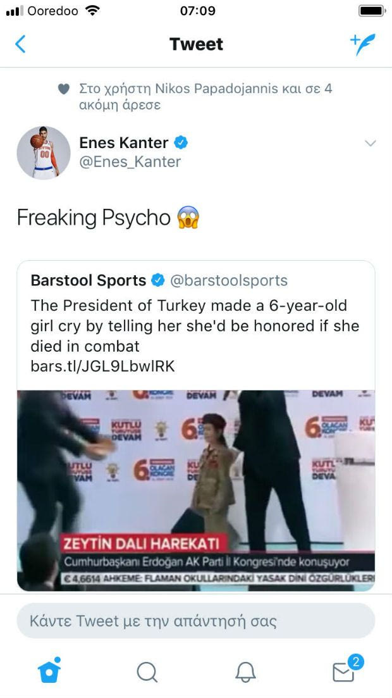The image size is (392, 698).
Task: Expand the tweet options chevron
Action: pos(371,144)
